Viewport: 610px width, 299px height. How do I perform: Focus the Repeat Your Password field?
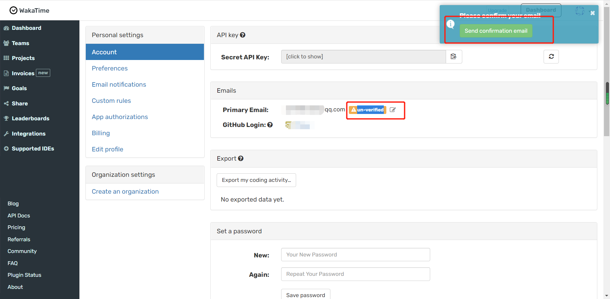356,274
